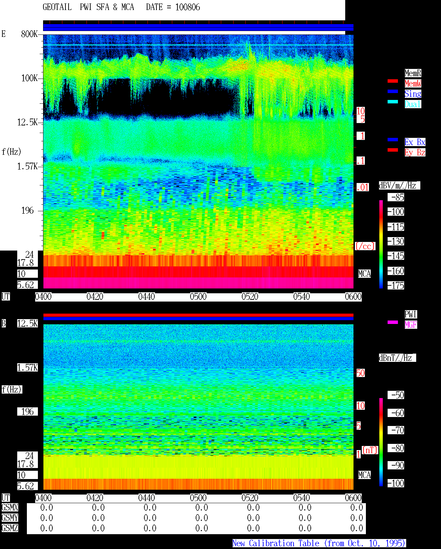This screenshot has height=549, width=441.
Task: Click the 0500 UT marker under E spectrogram
Action: pyautogui.click(x=198, y=297)
